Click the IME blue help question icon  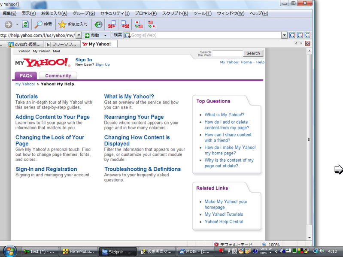[x=255, y=251]
